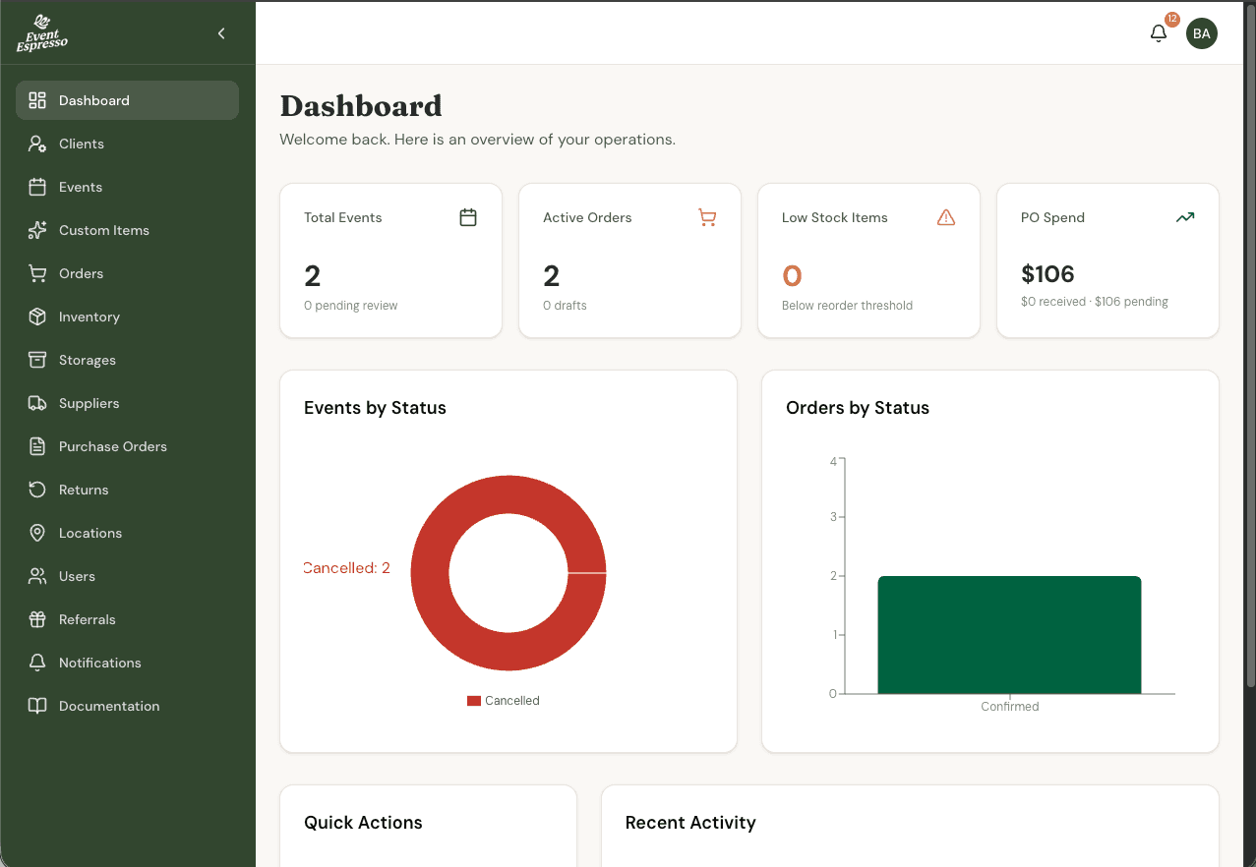Image resolution: width=1256 pixels, height=867 pixels.
Task: Click the '0 pending review' text
Action: [351, 306]
